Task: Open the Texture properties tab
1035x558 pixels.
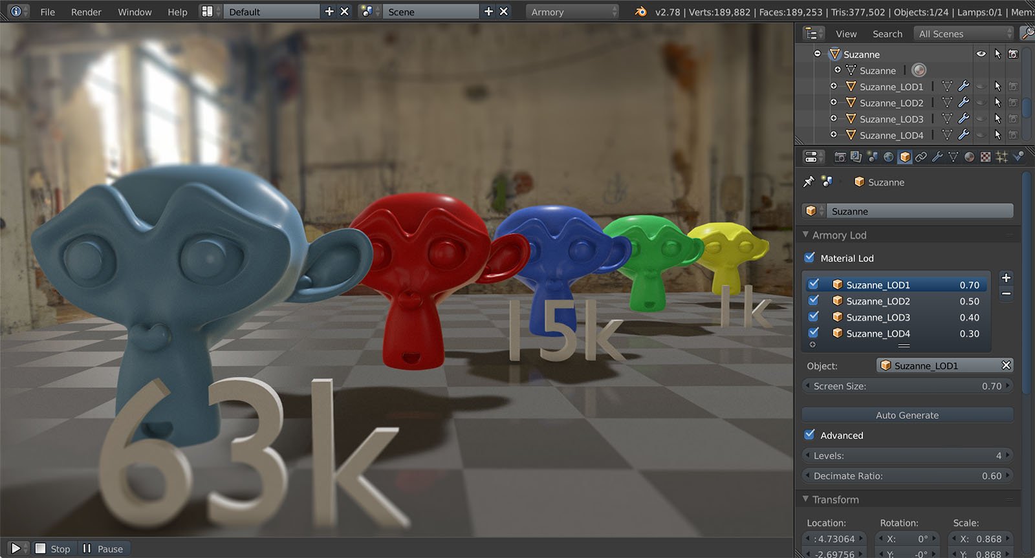Action: (985, 156)
